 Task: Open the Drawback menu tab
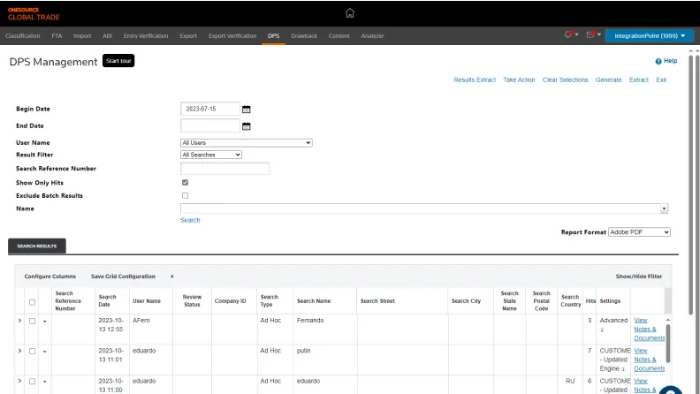click(303, 36)
